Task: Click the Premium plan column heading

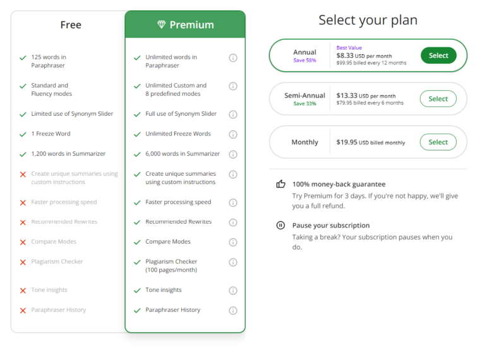Action: pos(191,25)
